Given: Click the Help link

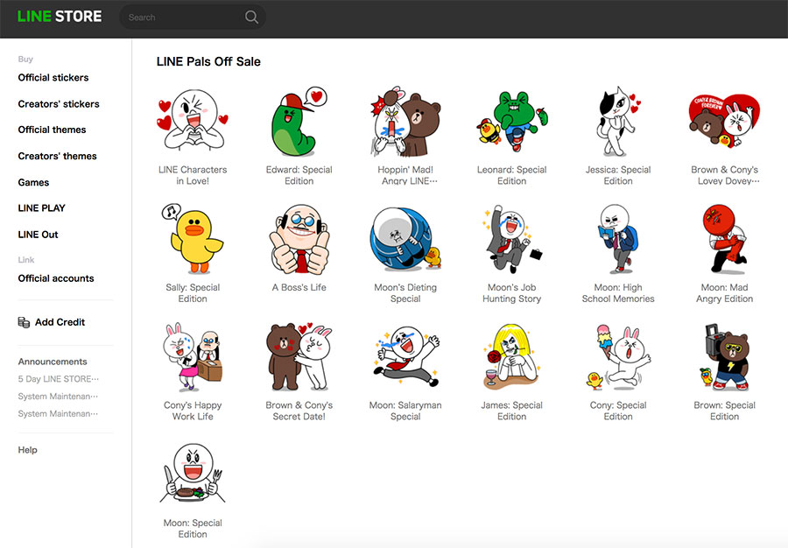Looking at the screenshot, I should point(28,450).
